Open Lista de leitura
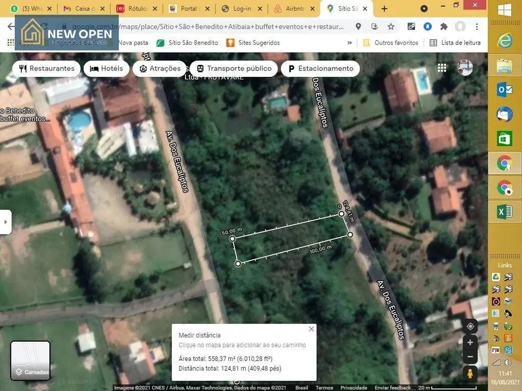Screen dimensions: 522x391 pyautogui.click(x=456, y=43)
